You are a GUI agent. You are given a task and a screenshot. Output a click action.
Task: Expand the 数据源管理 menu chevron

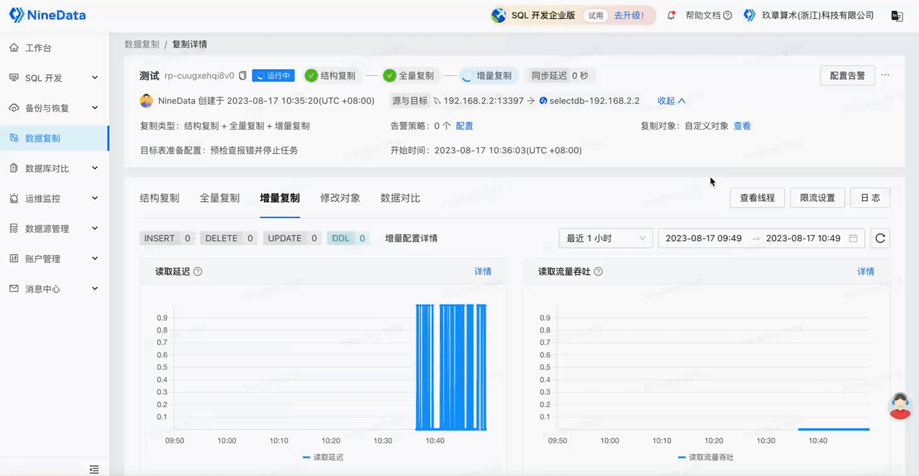pos(95,229)
